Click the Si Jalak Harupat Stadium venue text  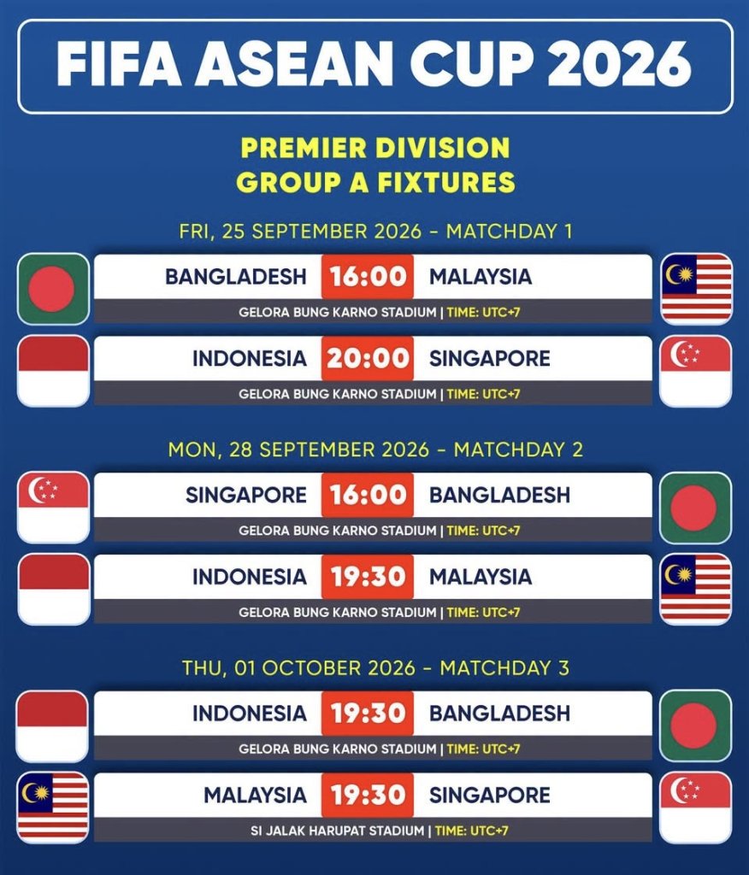[337, 831]
